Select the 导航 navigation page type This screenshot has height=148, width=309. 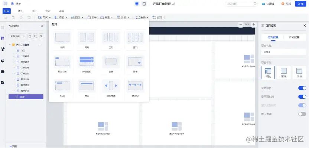pyautogui.click(x=268, y=73)
